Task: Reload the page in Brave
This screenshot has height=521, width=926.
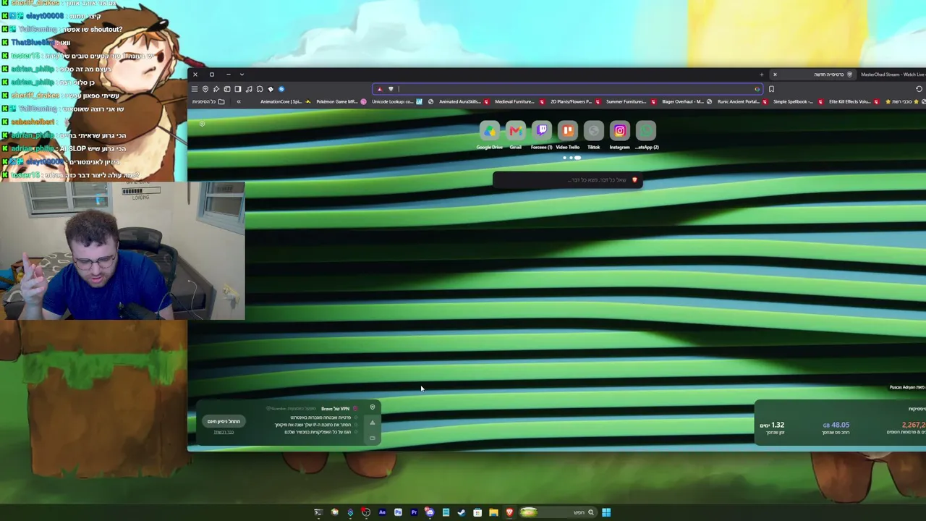Action: (919, 89)
